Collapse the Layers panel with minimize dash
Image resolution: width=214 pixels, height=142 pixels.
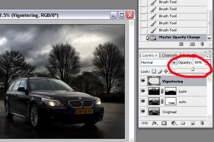pos(205,52)
